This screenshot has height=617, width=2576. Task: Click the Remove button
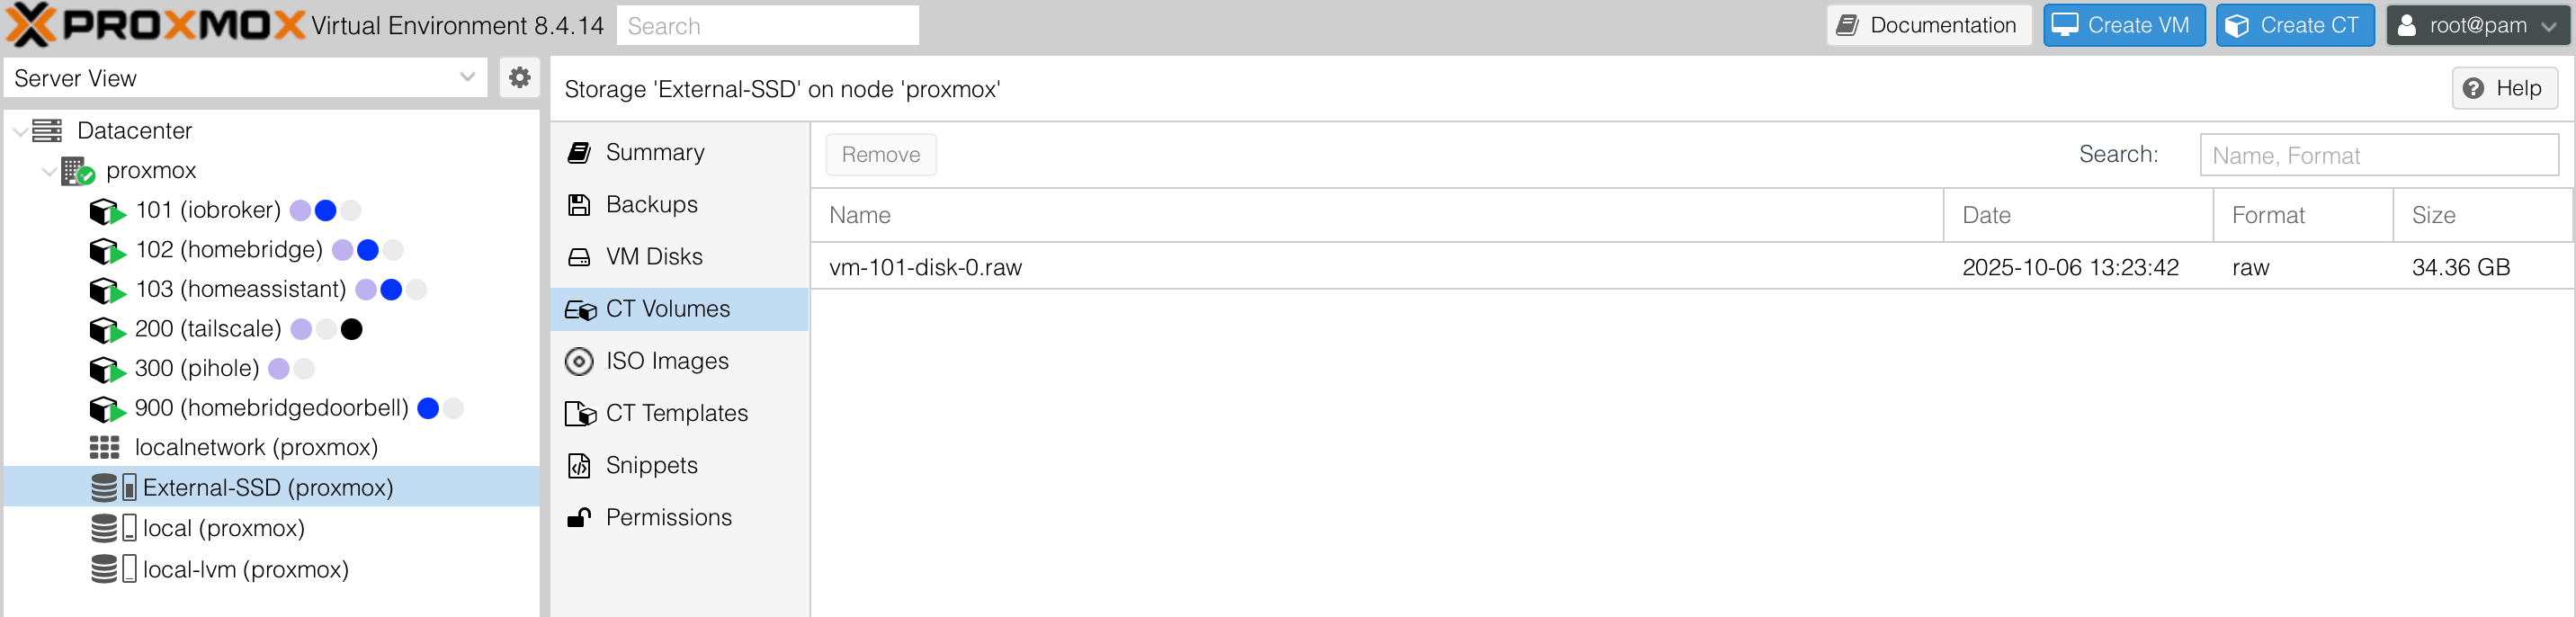(880, 155)
